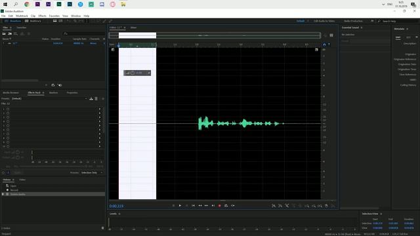Fast forward using the transport button
The image size is (420, 236).
coord(206,205)
